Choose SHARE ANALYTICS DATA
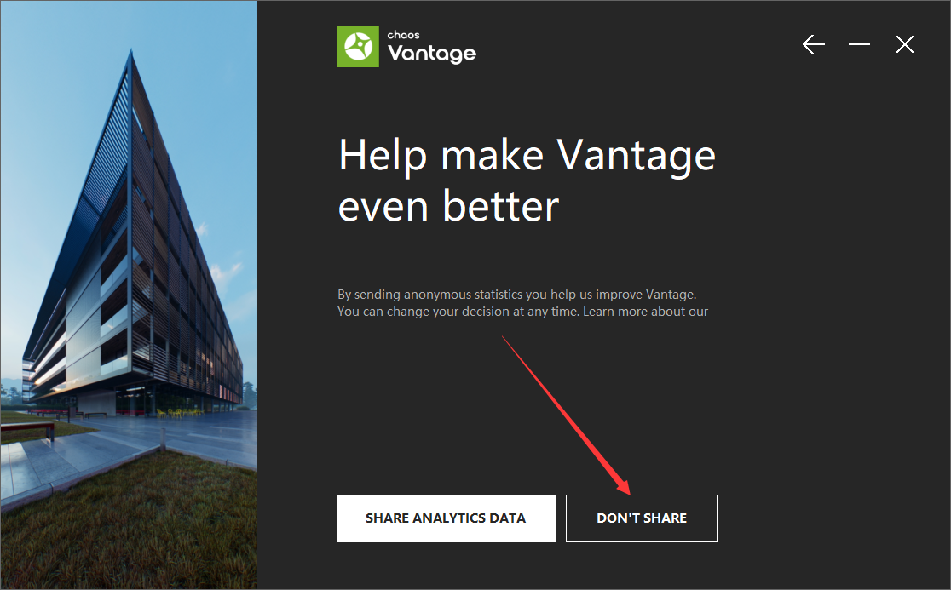951x590 pixels. pos(447,518)
